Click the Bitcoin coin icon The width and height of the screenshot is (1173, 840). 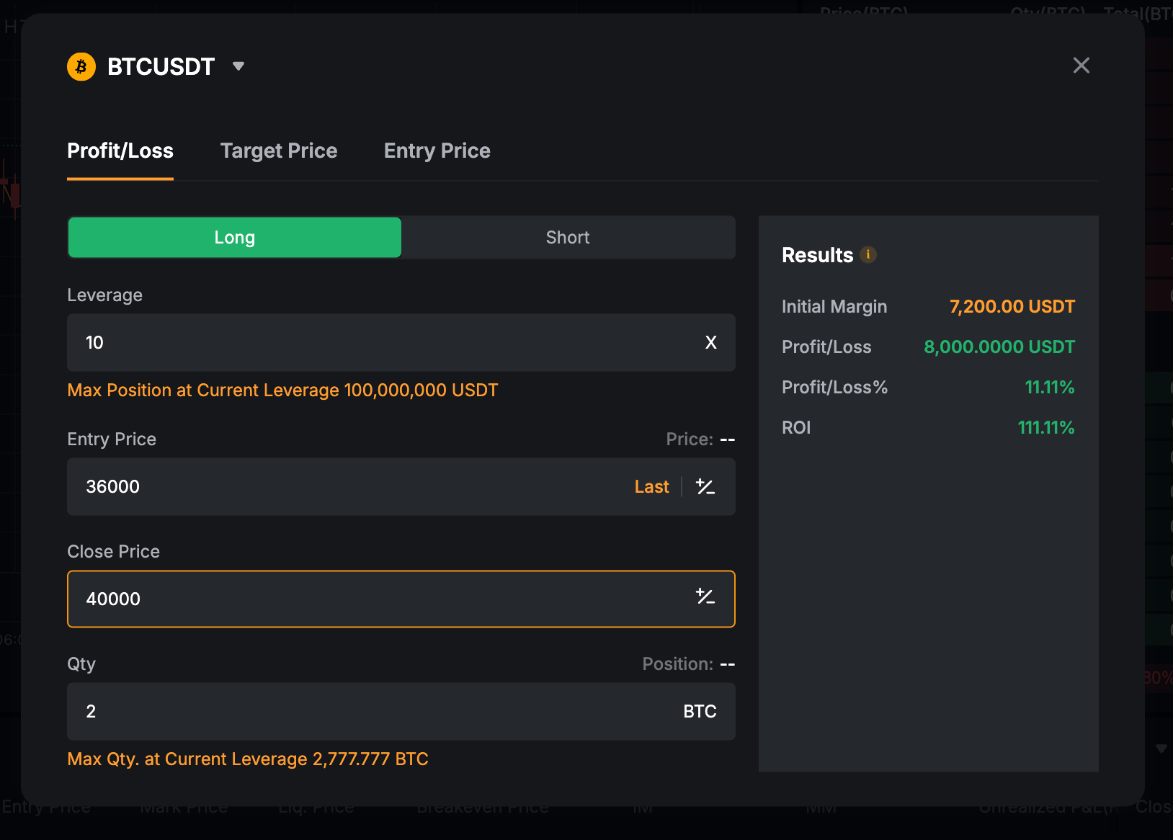coord(81,67)
